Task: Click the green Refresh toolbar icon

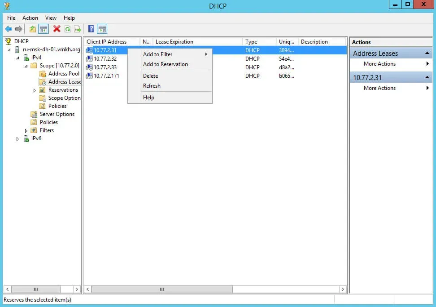Action: (68, 29)
